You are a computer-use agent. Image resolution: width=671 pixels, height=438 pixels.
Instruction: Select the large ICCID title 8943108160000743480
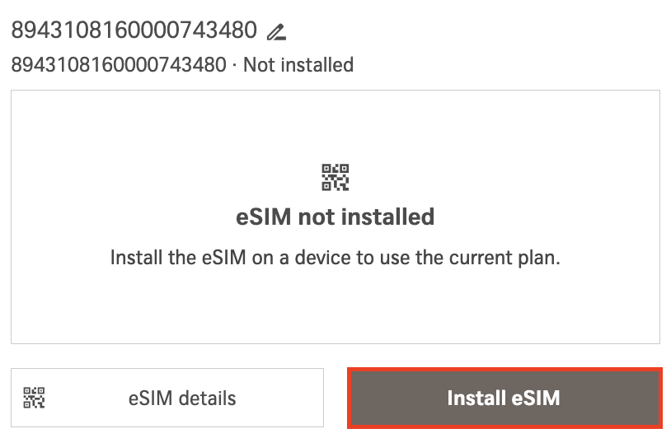click(x=134, y=31)
